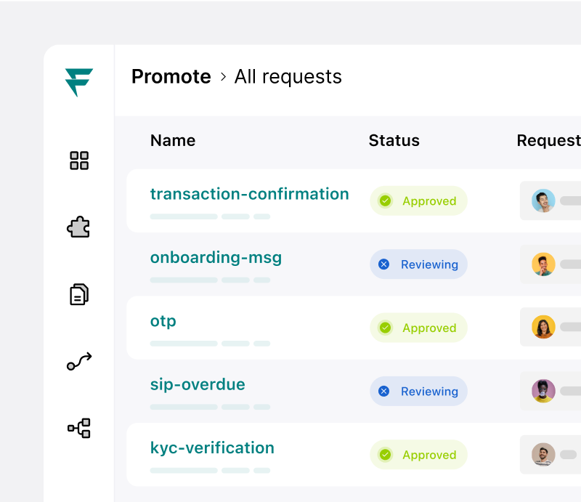Click the blue x icon for onboarding-msg
The image size is (581, 502).
click(384, 264)
